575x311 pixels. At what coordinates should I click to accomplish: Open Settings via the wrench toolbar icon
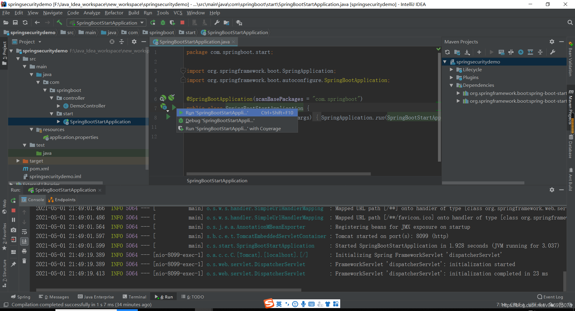217,22
